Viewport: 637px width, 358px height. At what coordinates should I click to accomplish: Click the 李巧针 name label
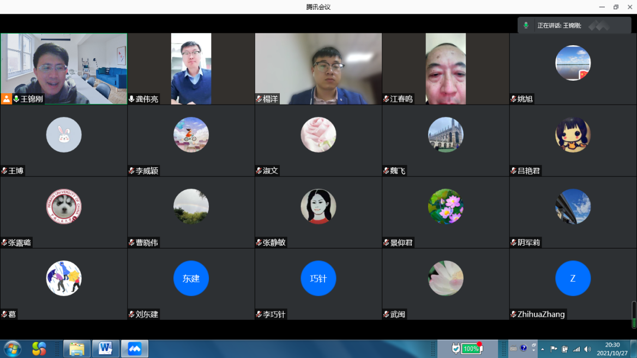coord(274,314)
